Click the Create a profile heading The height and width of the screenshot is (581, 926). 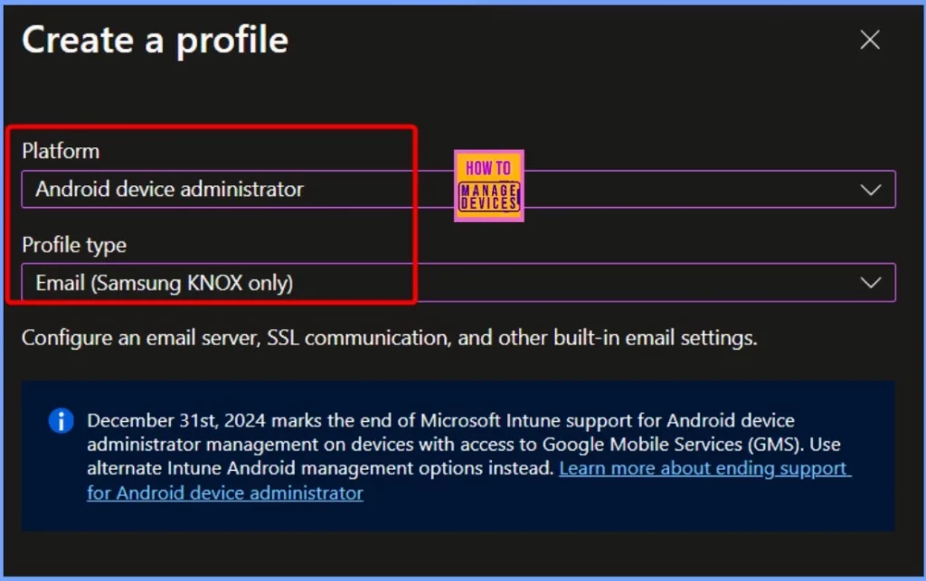(155, 41)
